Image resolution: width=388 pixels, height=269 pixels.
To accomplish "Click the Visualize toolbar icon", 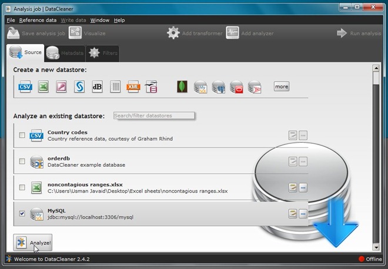I will (75, 33).
